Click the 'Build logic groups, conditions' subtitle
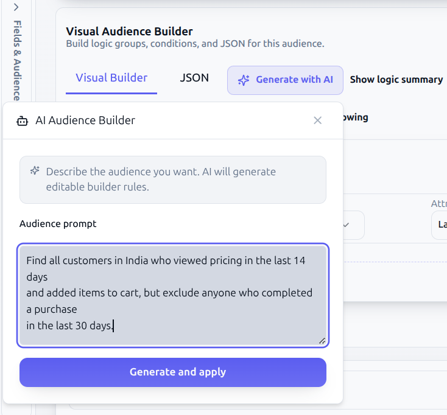The width and height of the screenshot is (447, 415). pyautogui.click(x=195, y=44)
